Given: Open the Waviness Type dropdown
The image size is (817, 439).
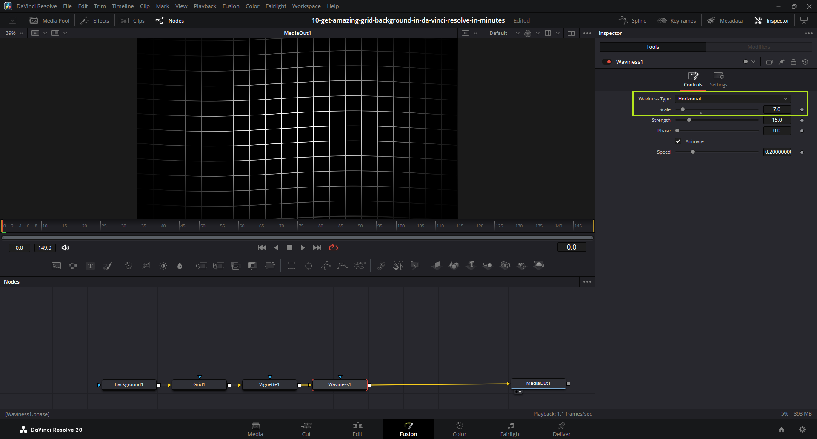Looking at the screenshot, I should point(732,99).
